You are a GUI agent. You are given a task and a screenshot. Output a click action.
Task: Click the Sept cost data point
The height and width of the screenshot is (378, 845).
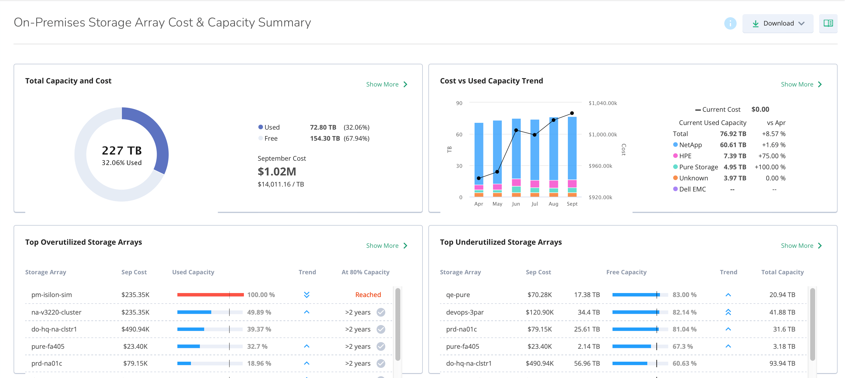(572, 113)
